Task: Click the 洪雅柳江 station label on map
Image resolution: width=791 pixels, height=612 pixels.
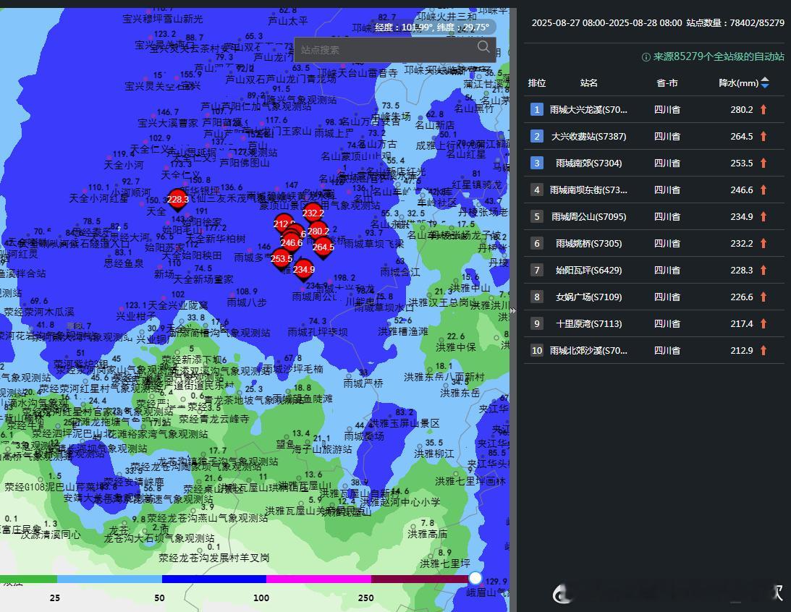Action: 434,453
